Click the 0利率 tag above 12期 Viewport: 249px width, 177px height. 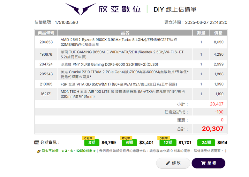tap(163, 138)
